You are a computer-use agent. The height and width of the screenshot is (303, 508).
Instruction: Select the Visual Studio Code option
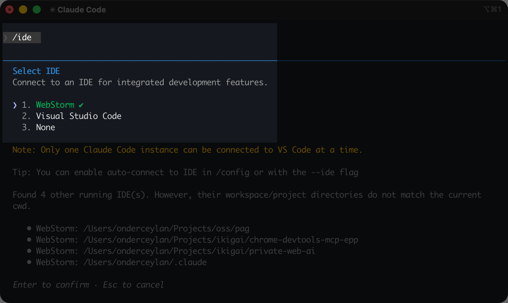[x=78, y=116]
